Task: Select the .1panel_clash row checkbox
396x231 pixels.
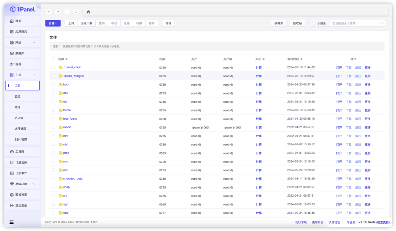Action: coord(54,67)
